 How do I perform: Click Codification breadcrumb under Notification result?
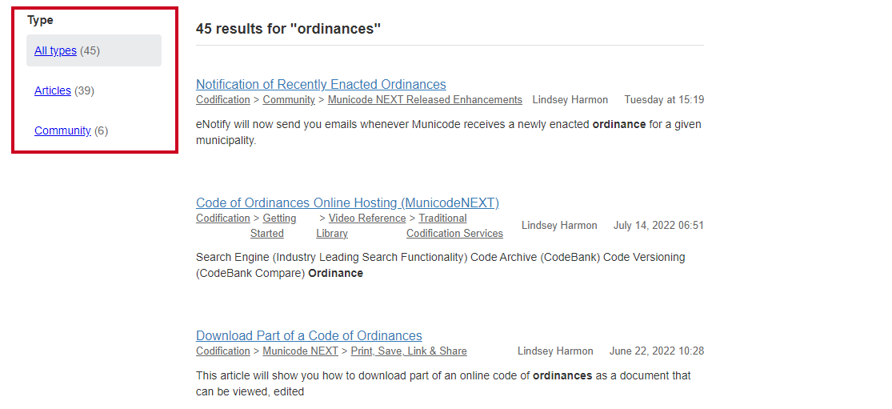[x=223, y=99]
